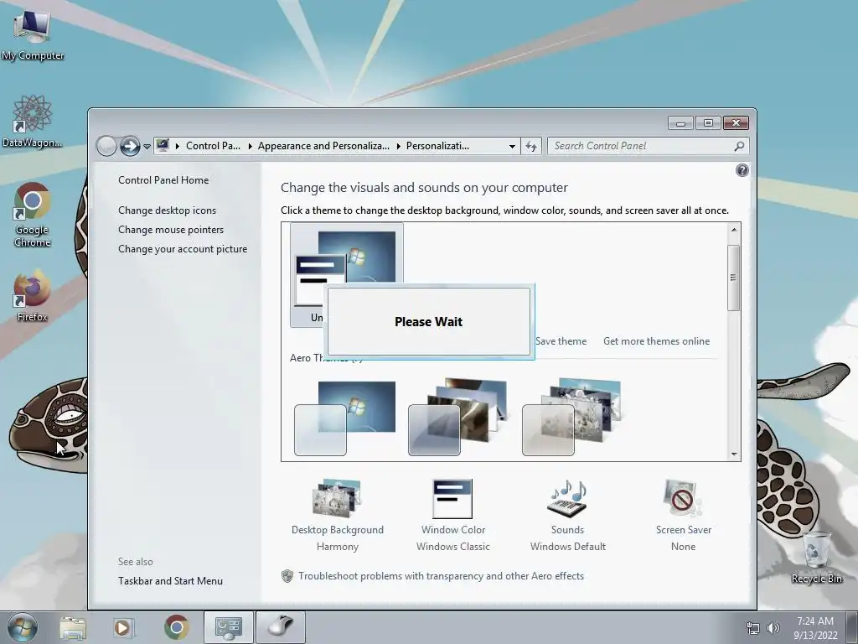Click the shield icon beside Troubleshoot link
Viewport: 858px width, 644px height.
[287, 575]
